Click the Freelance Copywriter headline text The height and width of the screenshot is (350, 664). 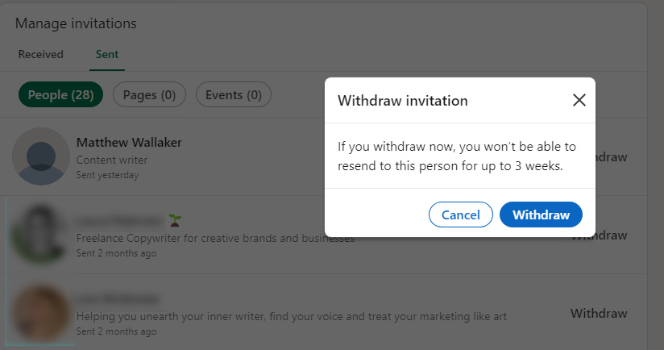215,239
